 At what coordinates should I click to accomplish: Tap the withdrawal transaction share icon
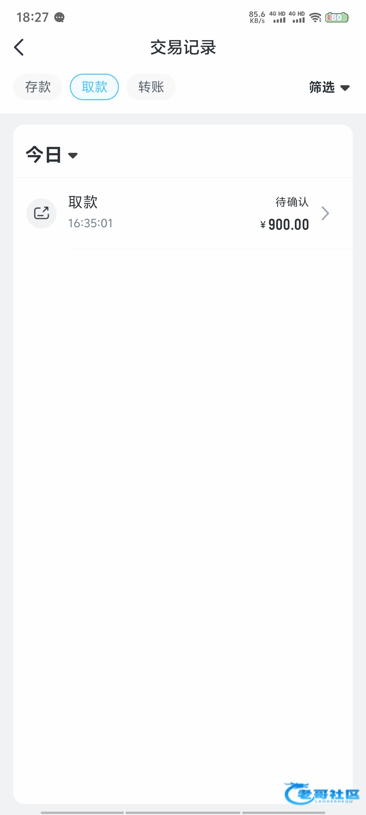(42, 213)
